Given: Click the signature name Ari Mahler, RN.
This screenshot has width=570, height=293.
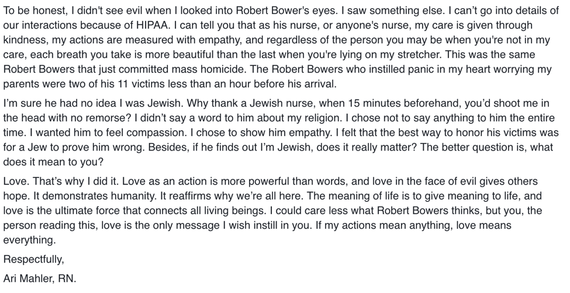Looking at the screenshot, I should [x=40, y=278].
